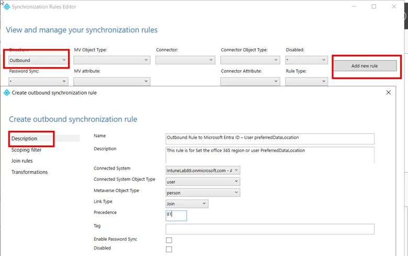
Task: Click into the empty Tag field
Action: (x=270, y=229)
